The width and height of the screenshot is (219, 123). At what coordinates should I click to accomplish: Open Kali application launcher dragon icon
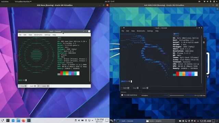(112, 121)
